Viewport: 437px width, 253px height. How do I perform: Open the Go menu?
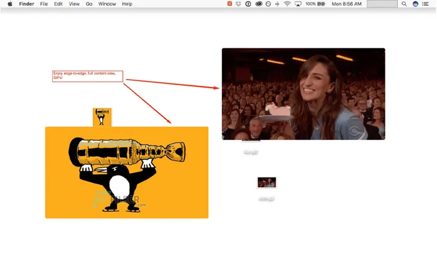point(89,4)
